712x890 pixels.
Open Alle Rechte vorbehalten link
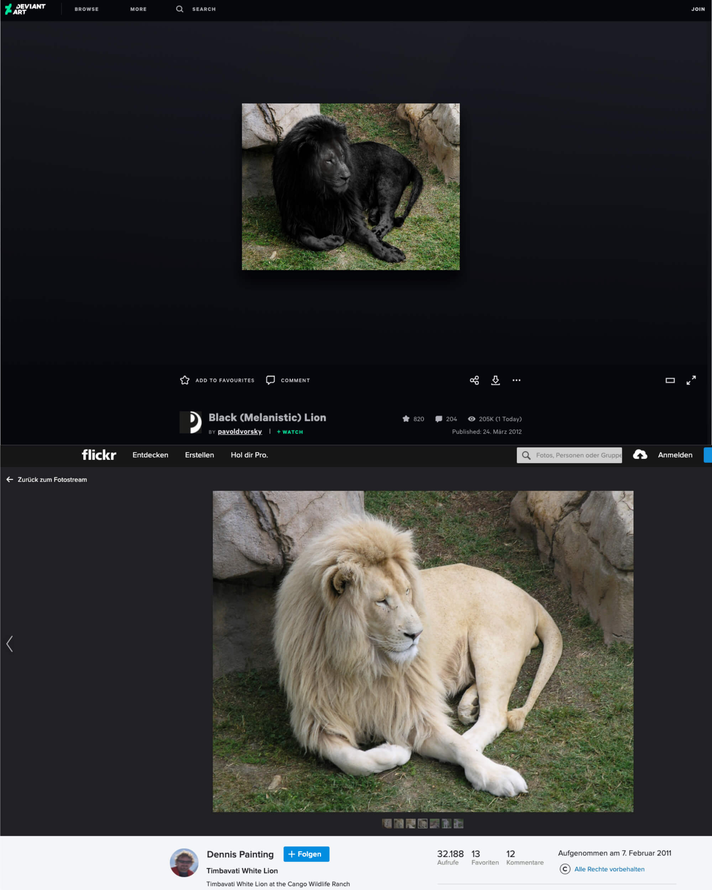[x=609, y=869]
